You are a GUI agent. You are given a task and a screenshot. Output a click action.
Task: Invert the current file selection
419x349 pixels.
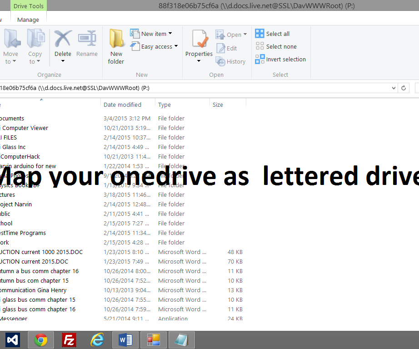pyautogui.click(x=280, y=59)
